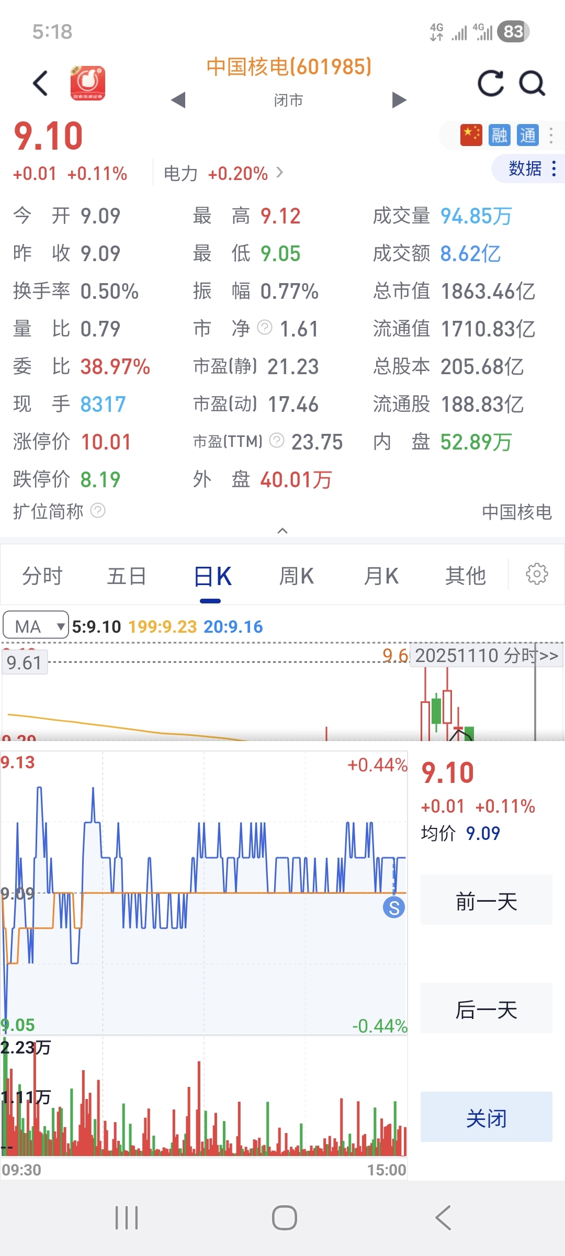
Task: Tap MA 199:9.23 indicator value
Action: pos(163,626)
